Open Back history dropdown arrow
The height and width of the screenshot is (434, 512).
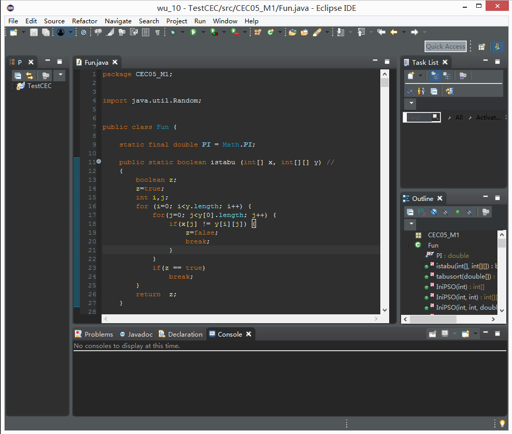404,32
